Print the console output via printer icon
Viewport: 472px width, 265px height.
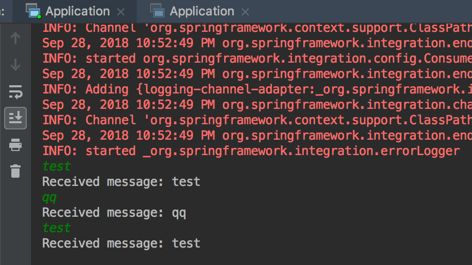point(15,145)
